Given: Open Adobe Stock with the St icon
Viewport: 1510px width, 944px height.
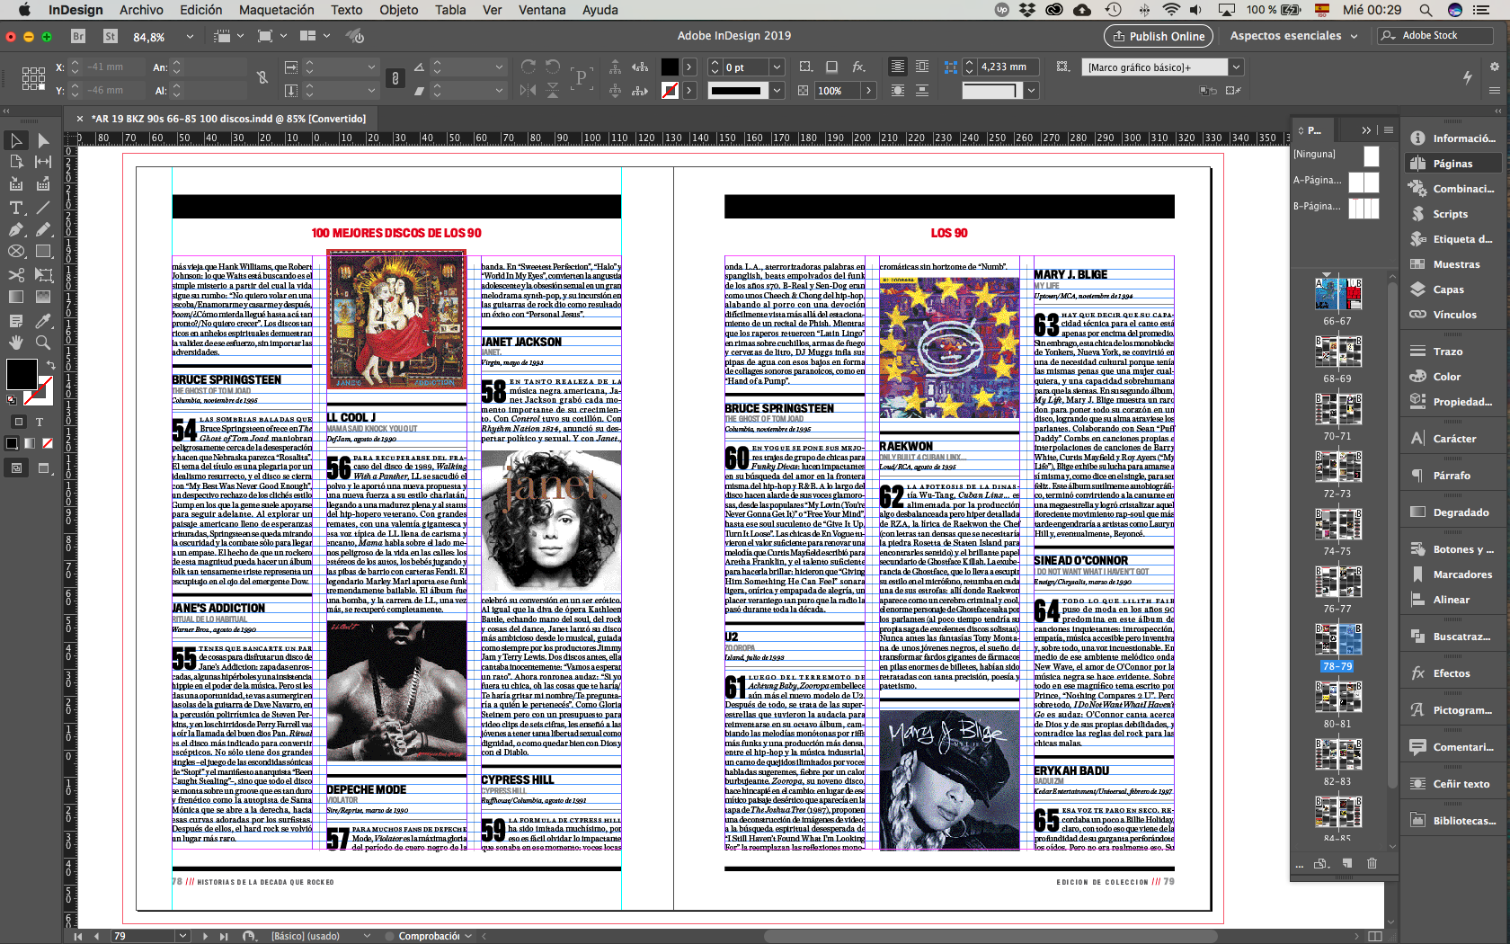Looking at the screenshot, I should [111, 37].
